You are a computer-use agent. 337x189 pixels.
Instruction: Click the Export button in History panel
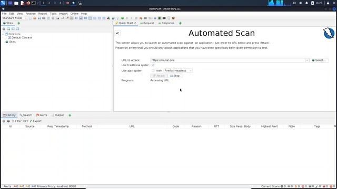tap(36, 121)
